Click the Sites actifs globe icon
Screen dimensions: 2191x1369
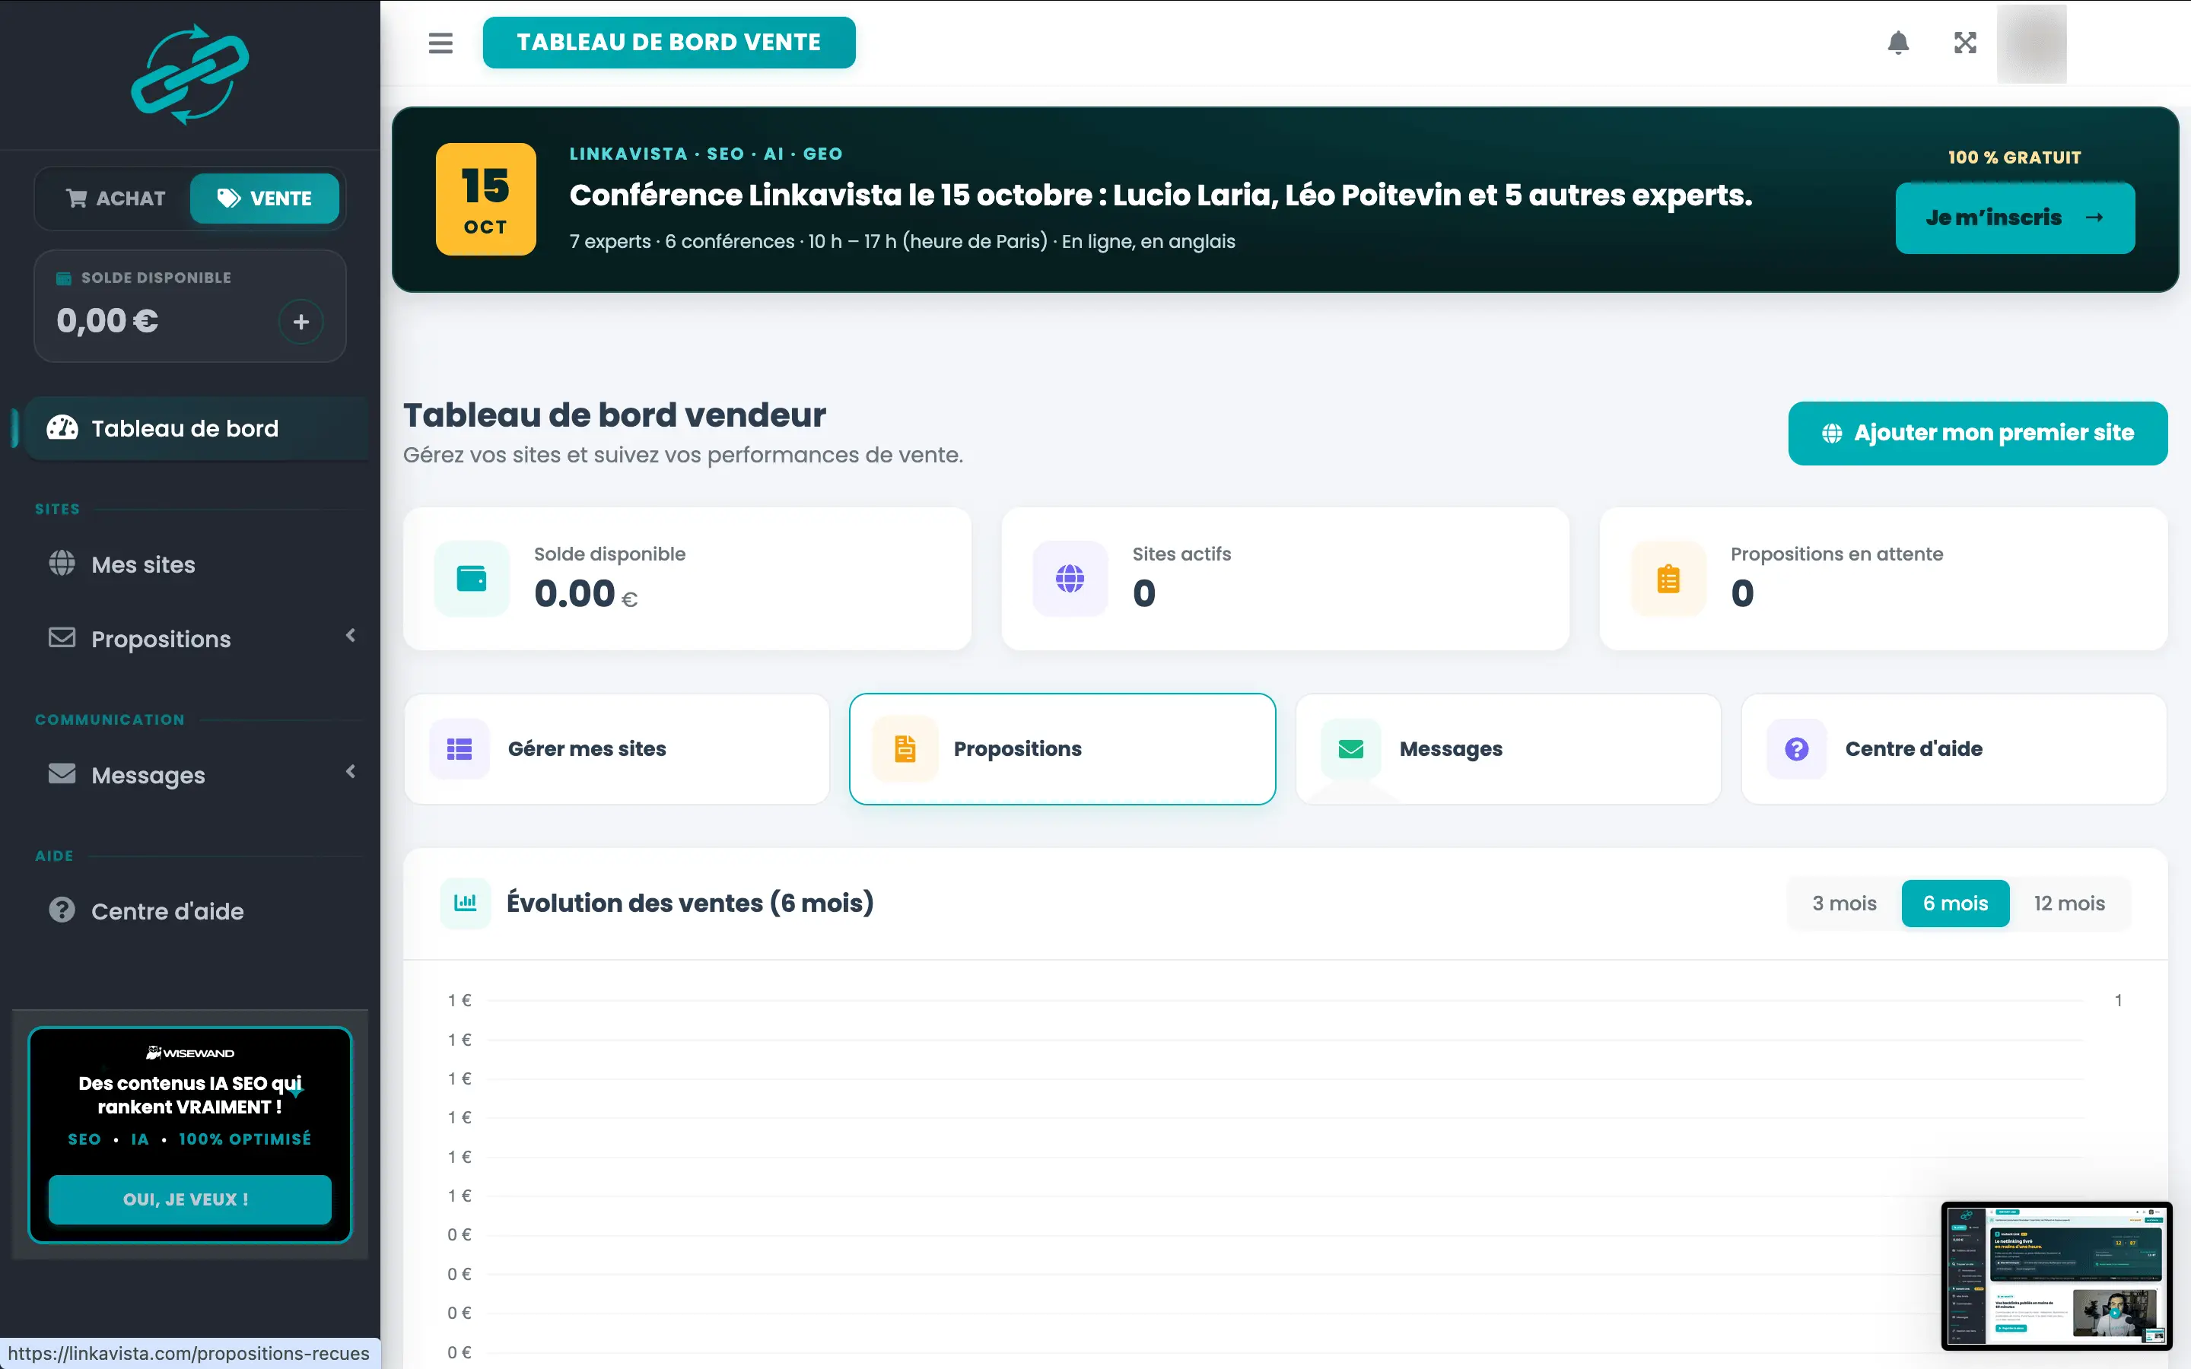click(x=1070, y=578)
